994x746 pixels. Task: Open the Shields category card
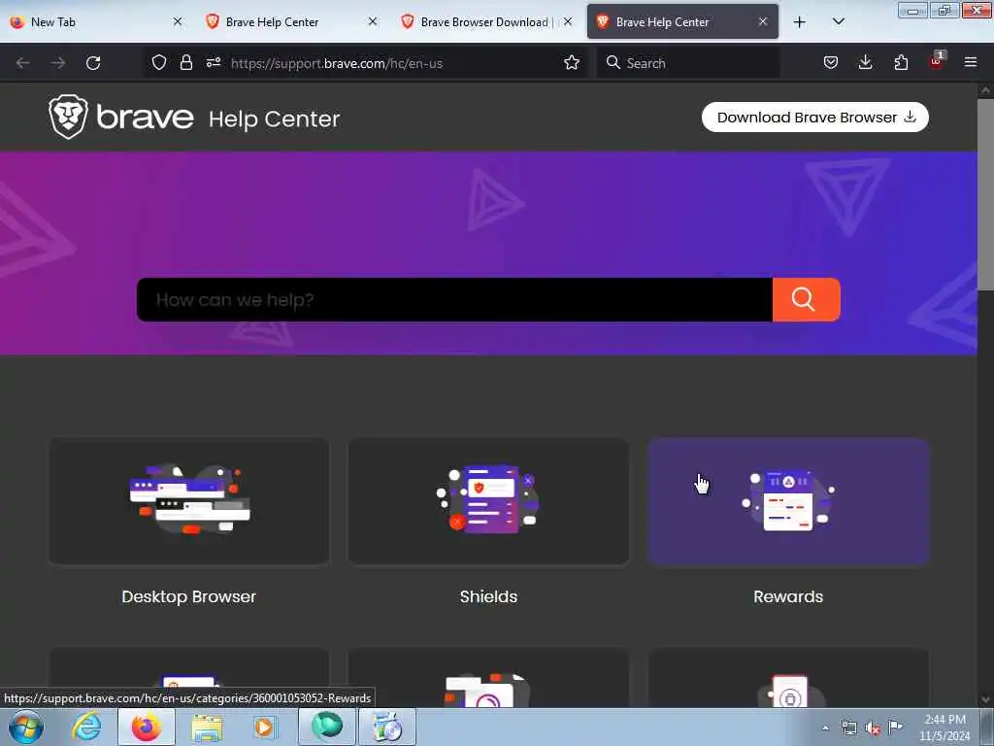[x=488, y=501]
